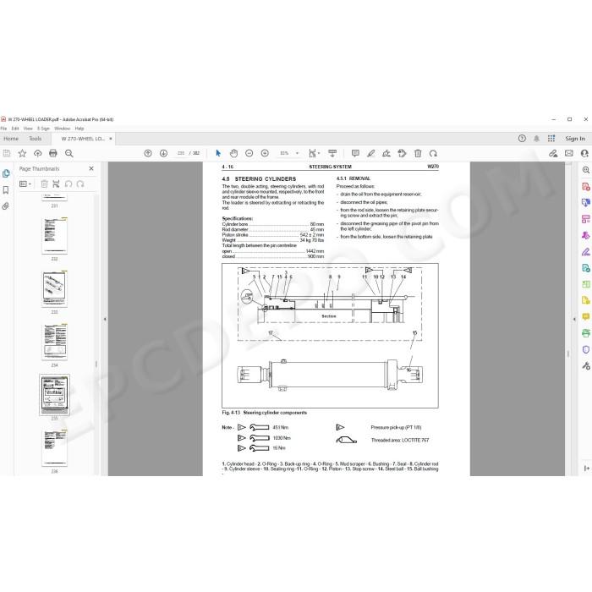Open the View menu
The width and height of the screenshot is (592, 592).
tap(28, 129)
